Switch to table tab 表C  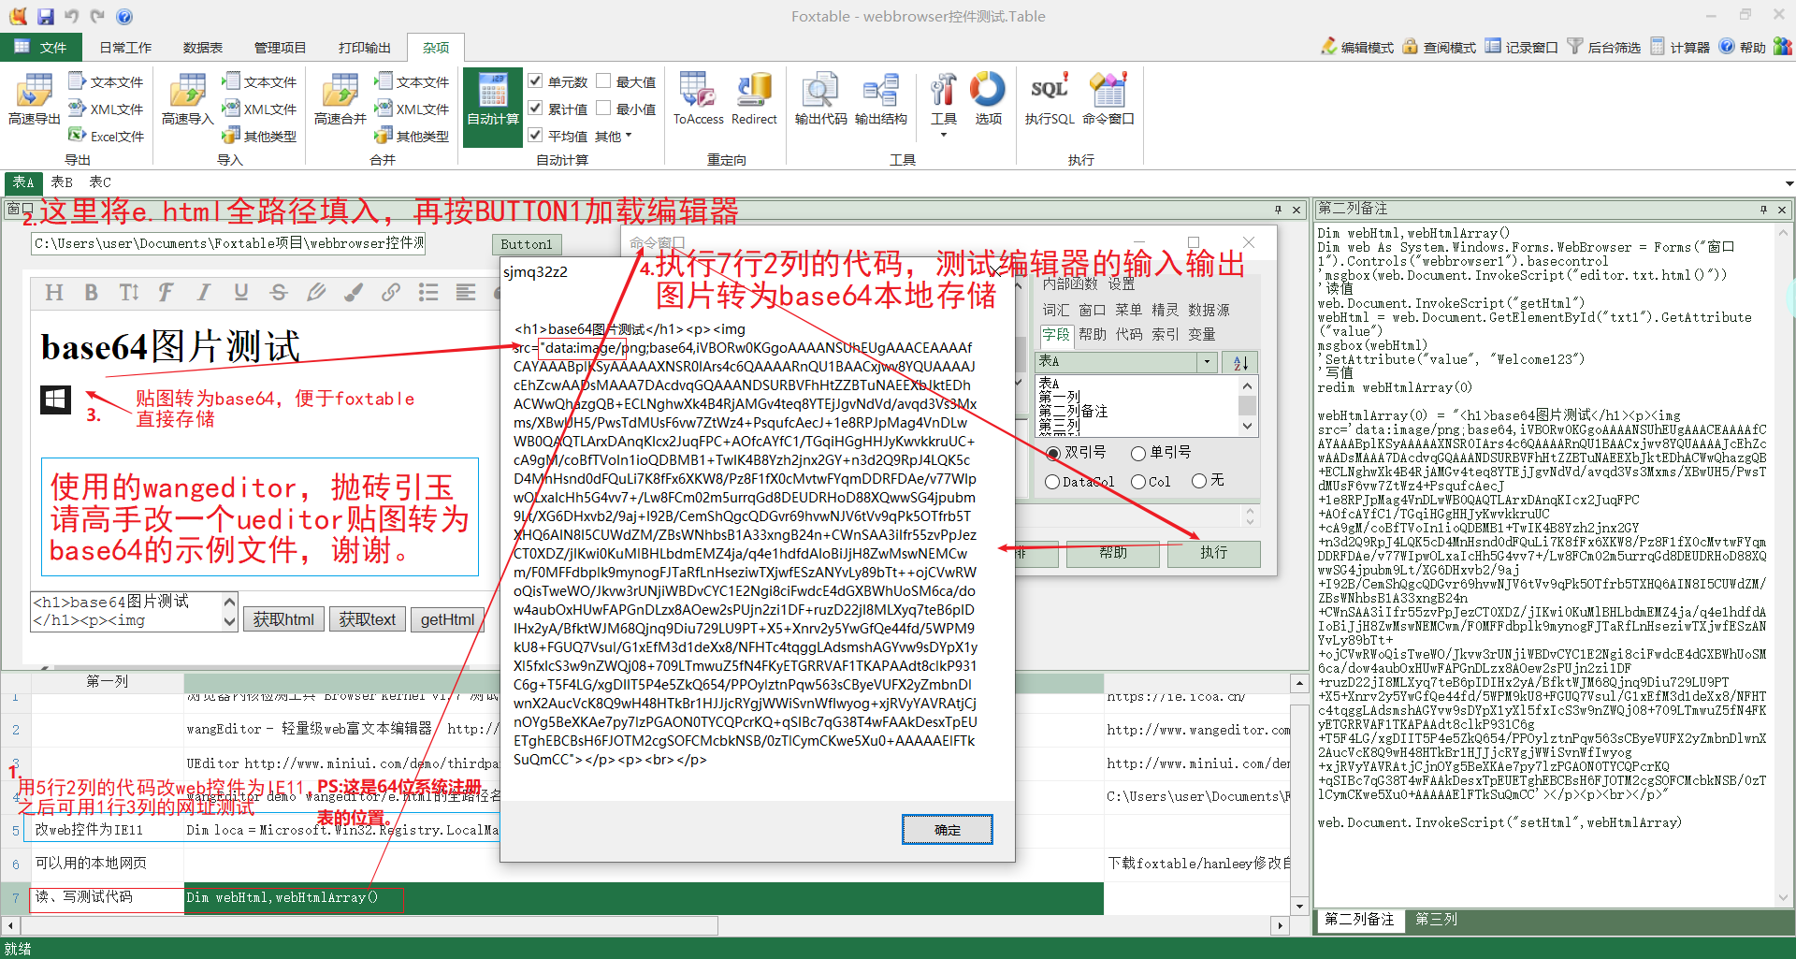coord(100,182)
